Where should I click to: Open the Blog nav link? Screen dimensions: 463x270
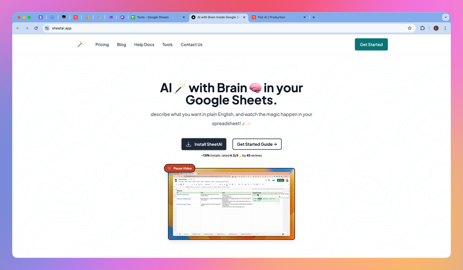122,45
